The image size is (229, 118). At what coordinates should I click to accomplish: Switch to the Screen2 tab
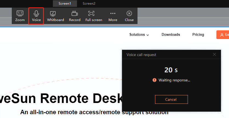coord(89,4)
